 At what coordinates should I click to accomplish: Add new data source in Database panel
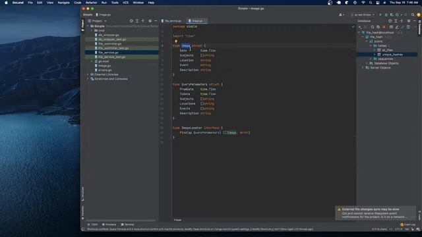click(360, 27)
